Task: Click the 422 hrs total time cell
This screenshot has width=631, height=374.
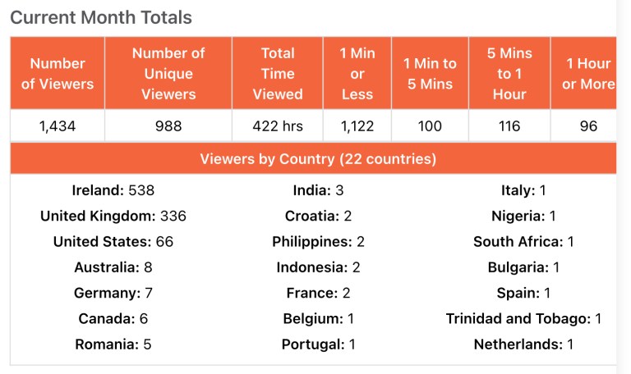Action: click(x=278, y=126)
